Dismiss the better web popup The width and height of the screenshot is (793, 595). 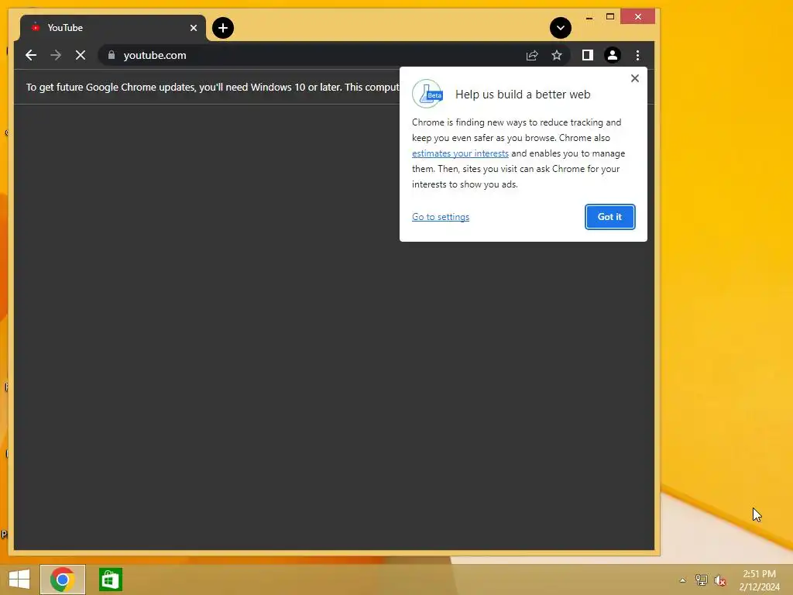click(x=635, y=78)
